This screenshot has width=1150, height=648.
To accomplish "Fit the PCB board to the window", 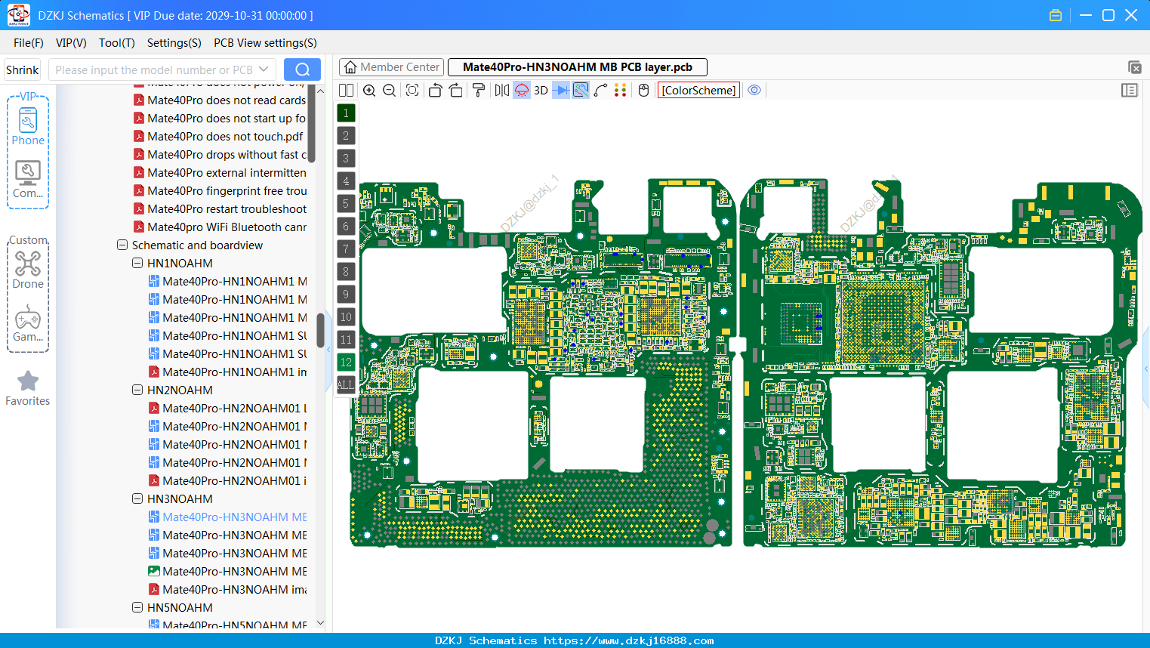I will click(x=412, y=90).
